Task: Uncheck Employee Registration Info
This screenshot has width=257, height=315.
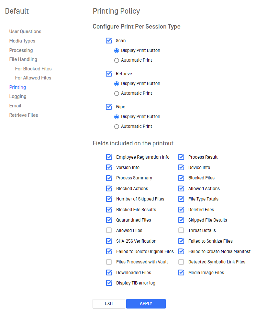Action: (109, 157)
